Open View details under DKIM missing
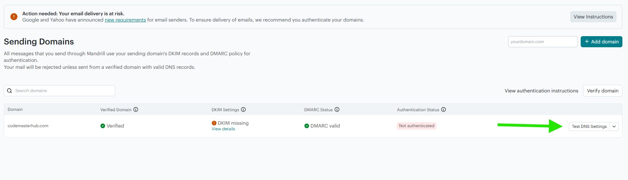This screenshot has height=180, width=628. (223, 129)
